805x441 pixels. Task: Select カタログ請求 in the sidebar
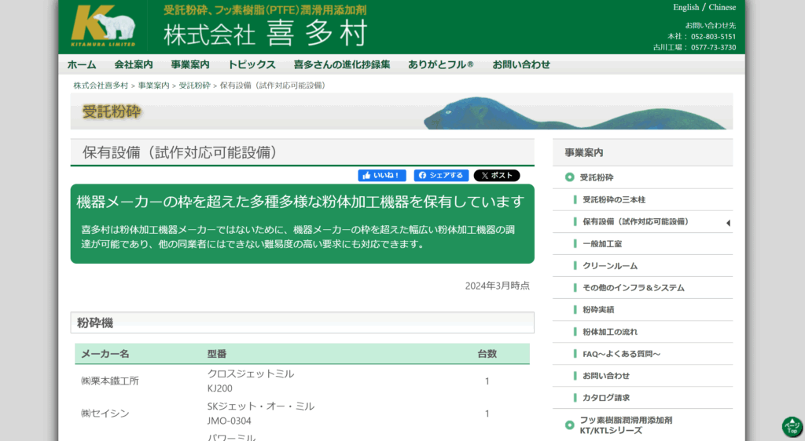(606, 398)
